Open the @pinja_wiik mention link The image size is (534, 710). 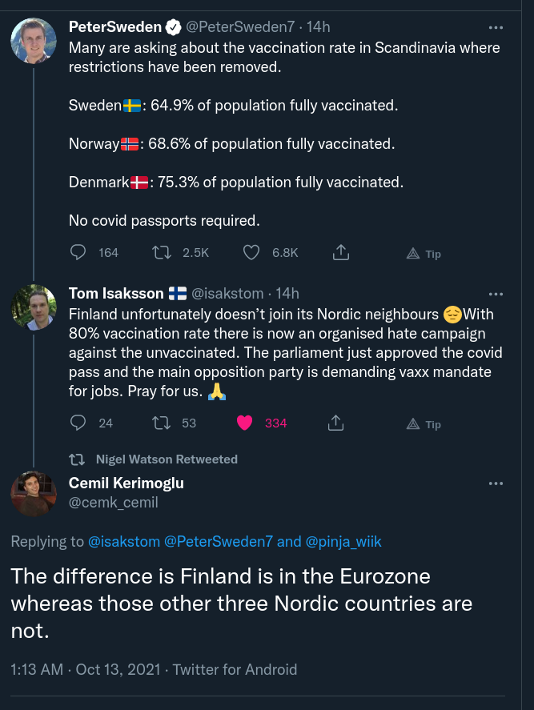click(x=343, y=542)
